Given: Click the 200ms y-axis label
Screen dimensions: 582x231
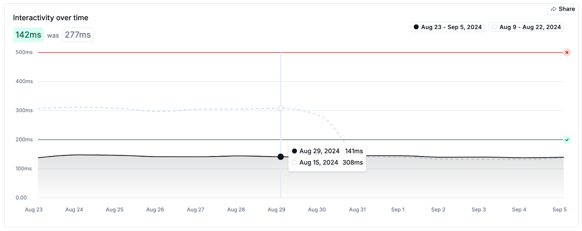Looking at the screenshot, I should pos(24,139).
